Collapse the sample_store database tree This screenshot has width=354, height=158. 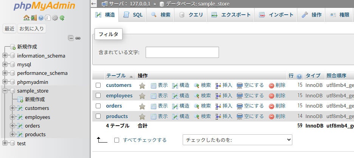click(5, 91)
